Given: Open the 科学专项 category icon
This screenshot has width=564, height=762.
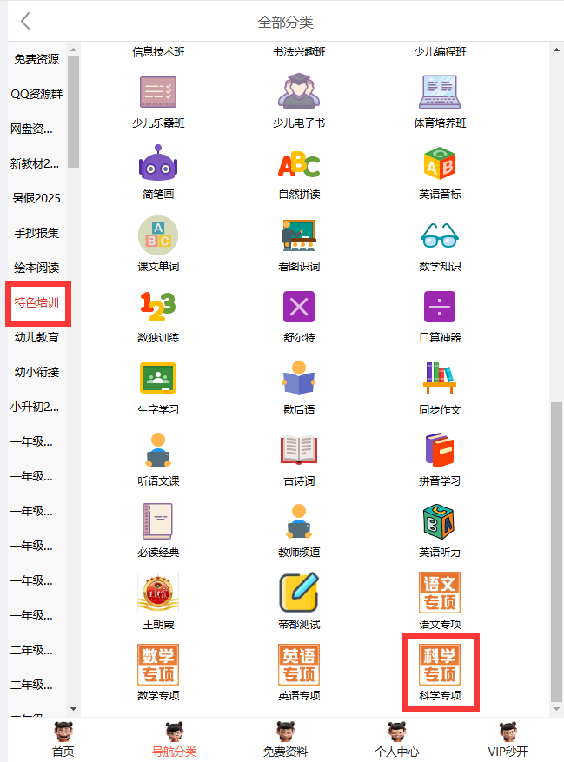Looking at the screenshot, I should [440, 665].
